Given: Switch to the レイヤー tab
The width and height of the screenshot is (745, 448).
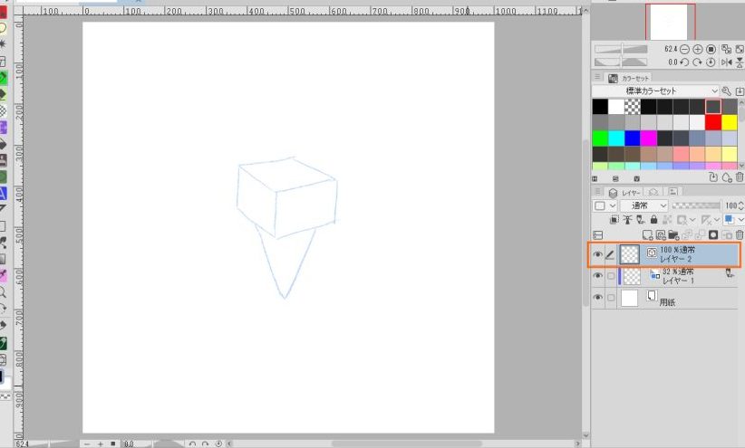Looking at the screenshot, I should point(625,192).
